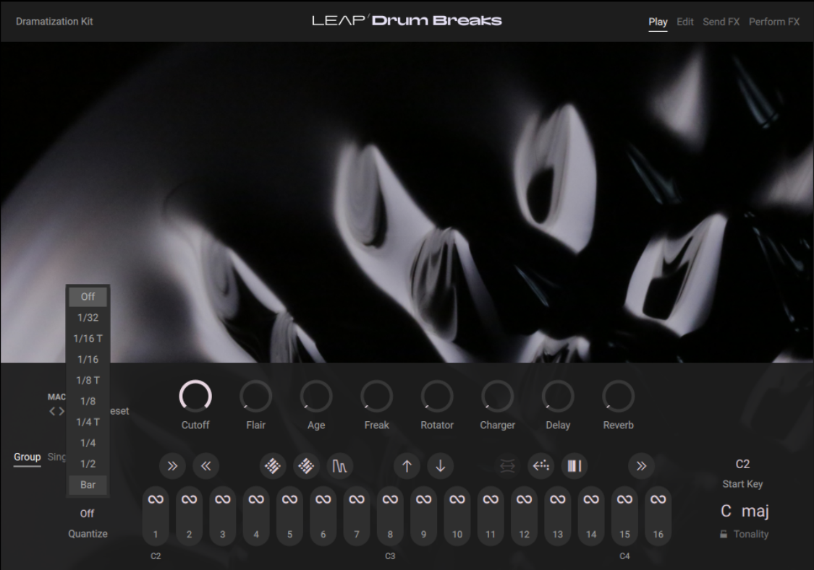The width and height of the screenshot is (814, 570).
Task: Toggle the loop infinity symbol on pad 1
Action: coord(156,499)
